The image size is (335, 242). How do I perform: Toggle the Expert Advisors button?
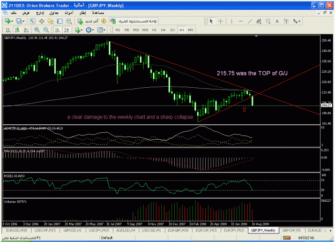pos(133,21)
